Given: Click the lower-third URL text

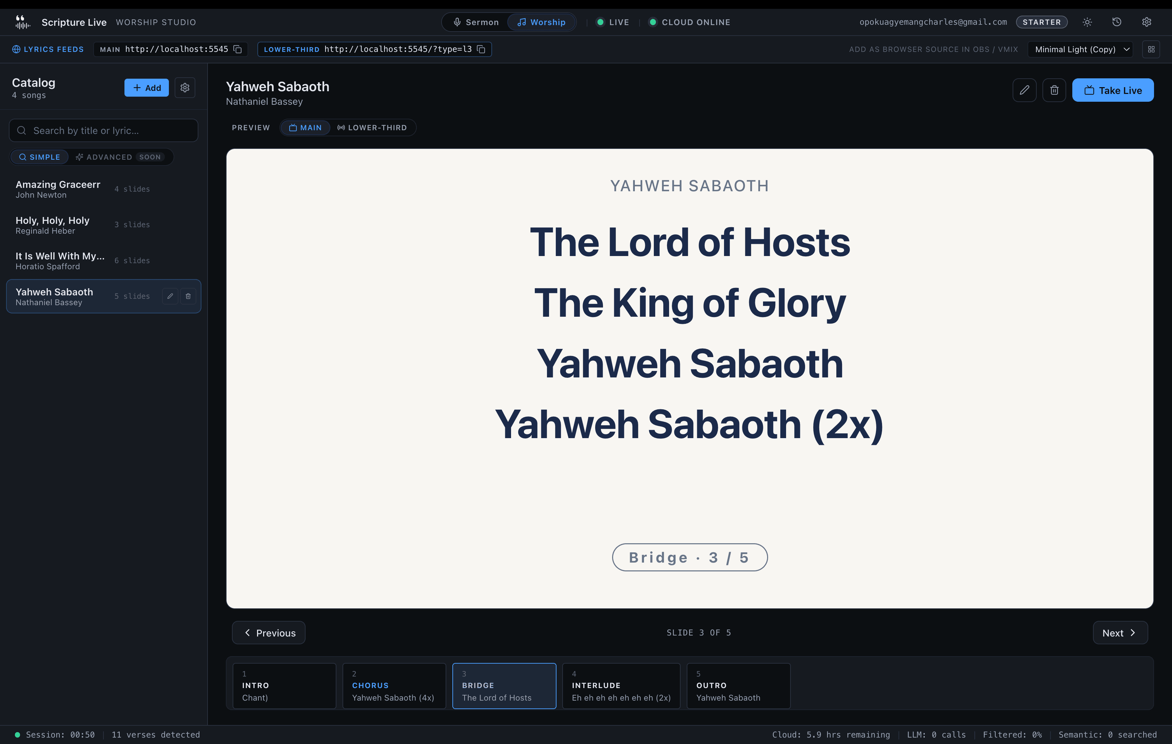Looking at the screenshot, I should click(398, 49).
